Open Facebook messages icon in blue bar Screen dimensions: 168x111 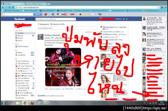[x=30, y=19]
